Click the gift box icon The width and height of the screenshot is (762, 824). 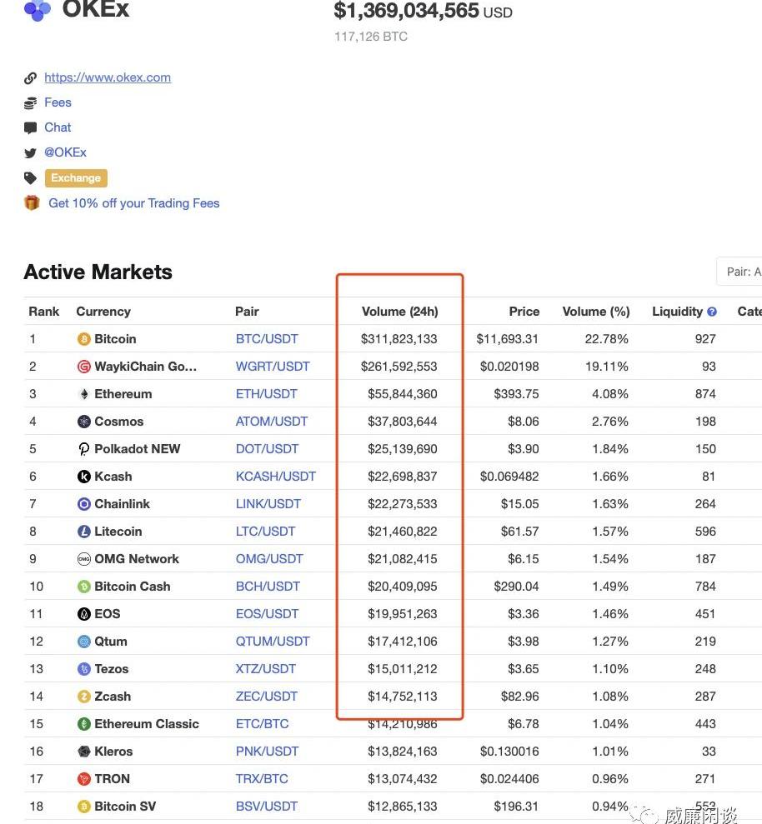(32, 202)
